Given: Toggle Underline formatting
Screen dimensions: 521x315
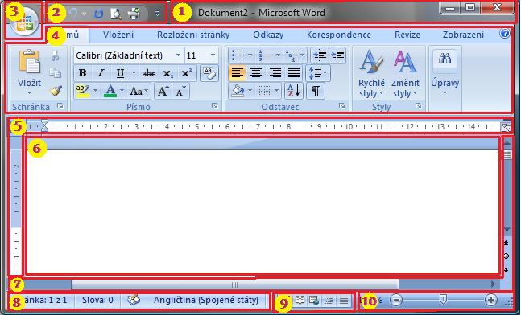Looking at the screenshot, I should coord(120,73).
